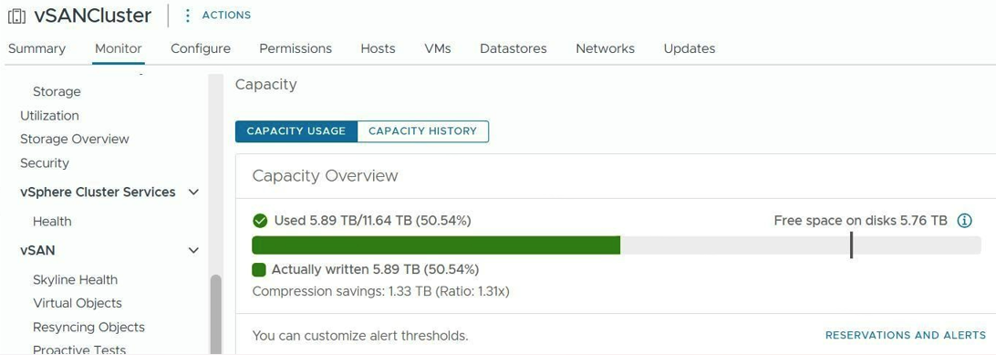Select Skyline Health in sidebar
The height and width of the screenshot is (355, 996).
click(x=75, y=280)
